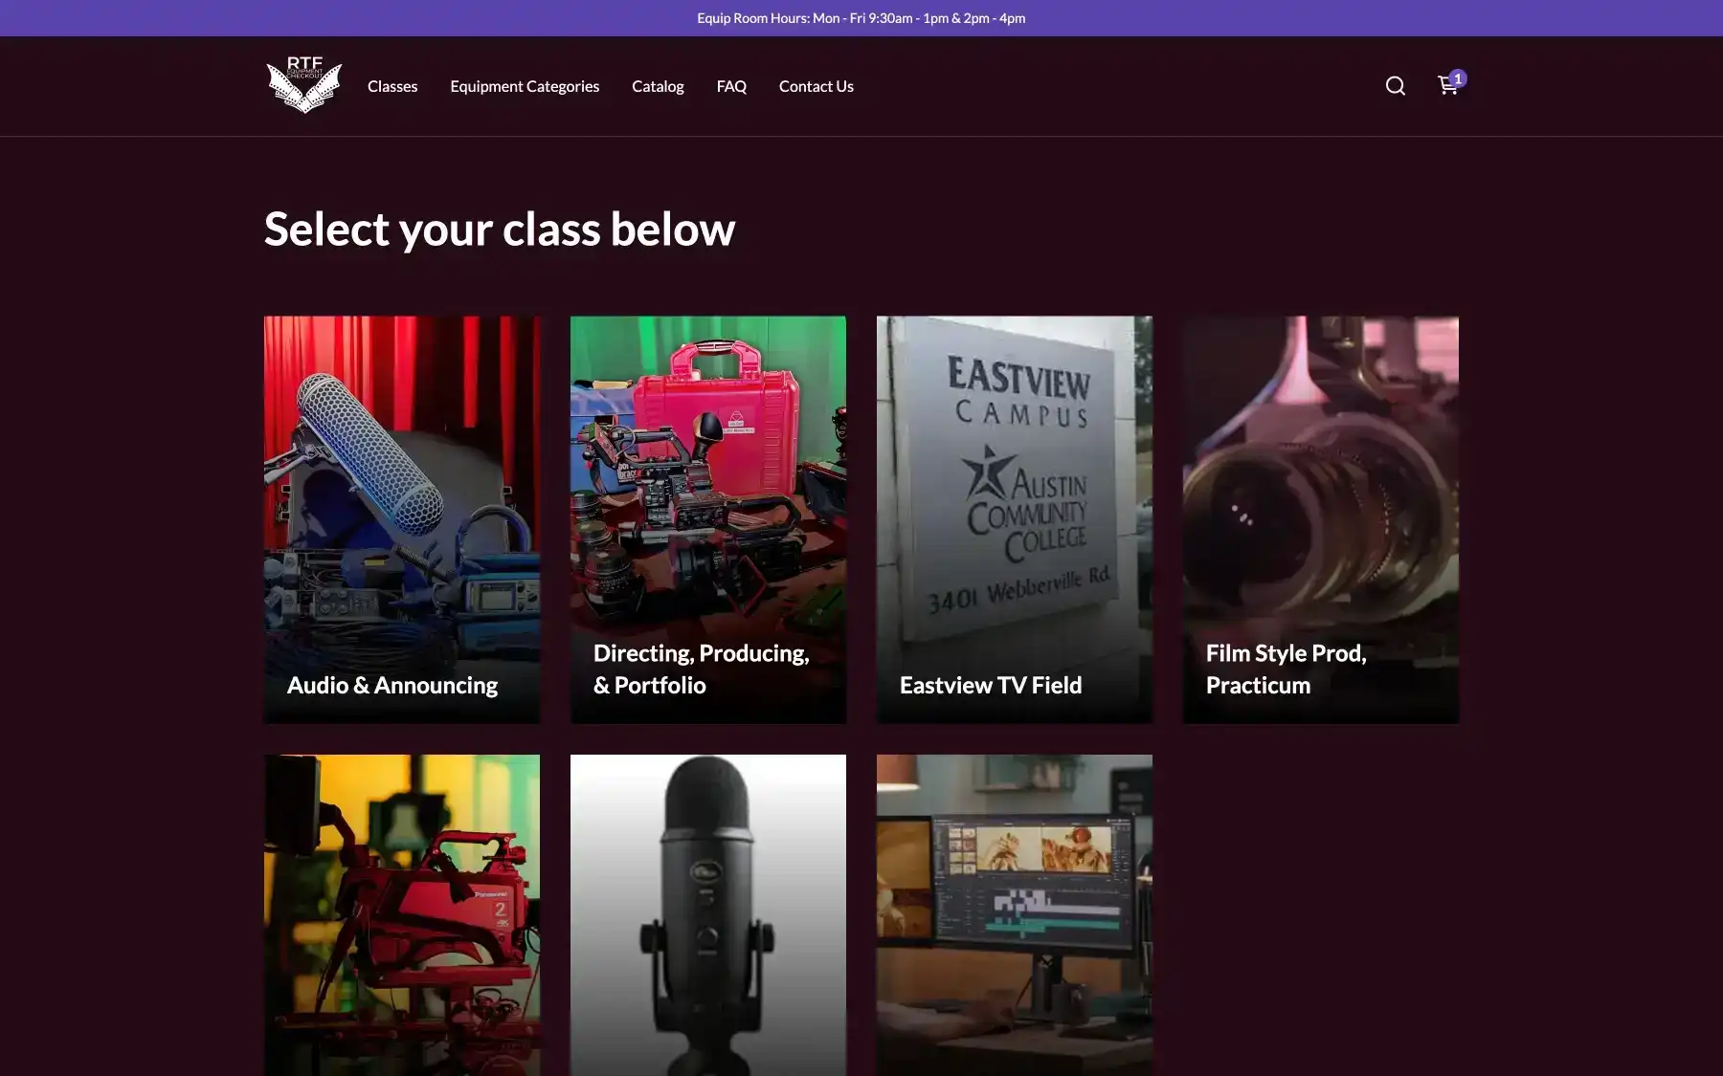Click the pink hard case camera image

click(708, 469)
